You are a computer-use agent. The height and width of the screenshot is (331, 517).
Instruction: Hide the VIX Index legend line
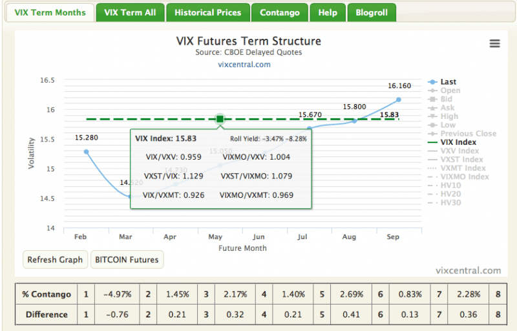click(x=458, y=142)
